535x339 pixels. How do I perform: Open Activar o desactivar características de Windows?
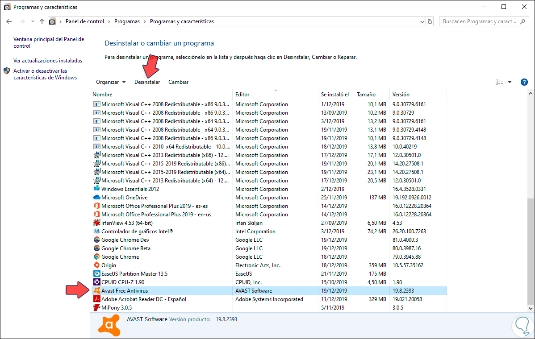(45, 74)
